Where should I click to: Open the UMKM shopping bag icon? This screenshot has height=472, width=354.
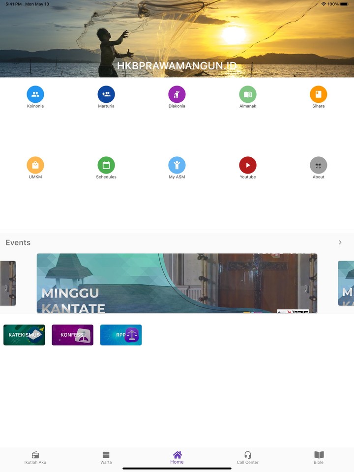click(35, 165)
